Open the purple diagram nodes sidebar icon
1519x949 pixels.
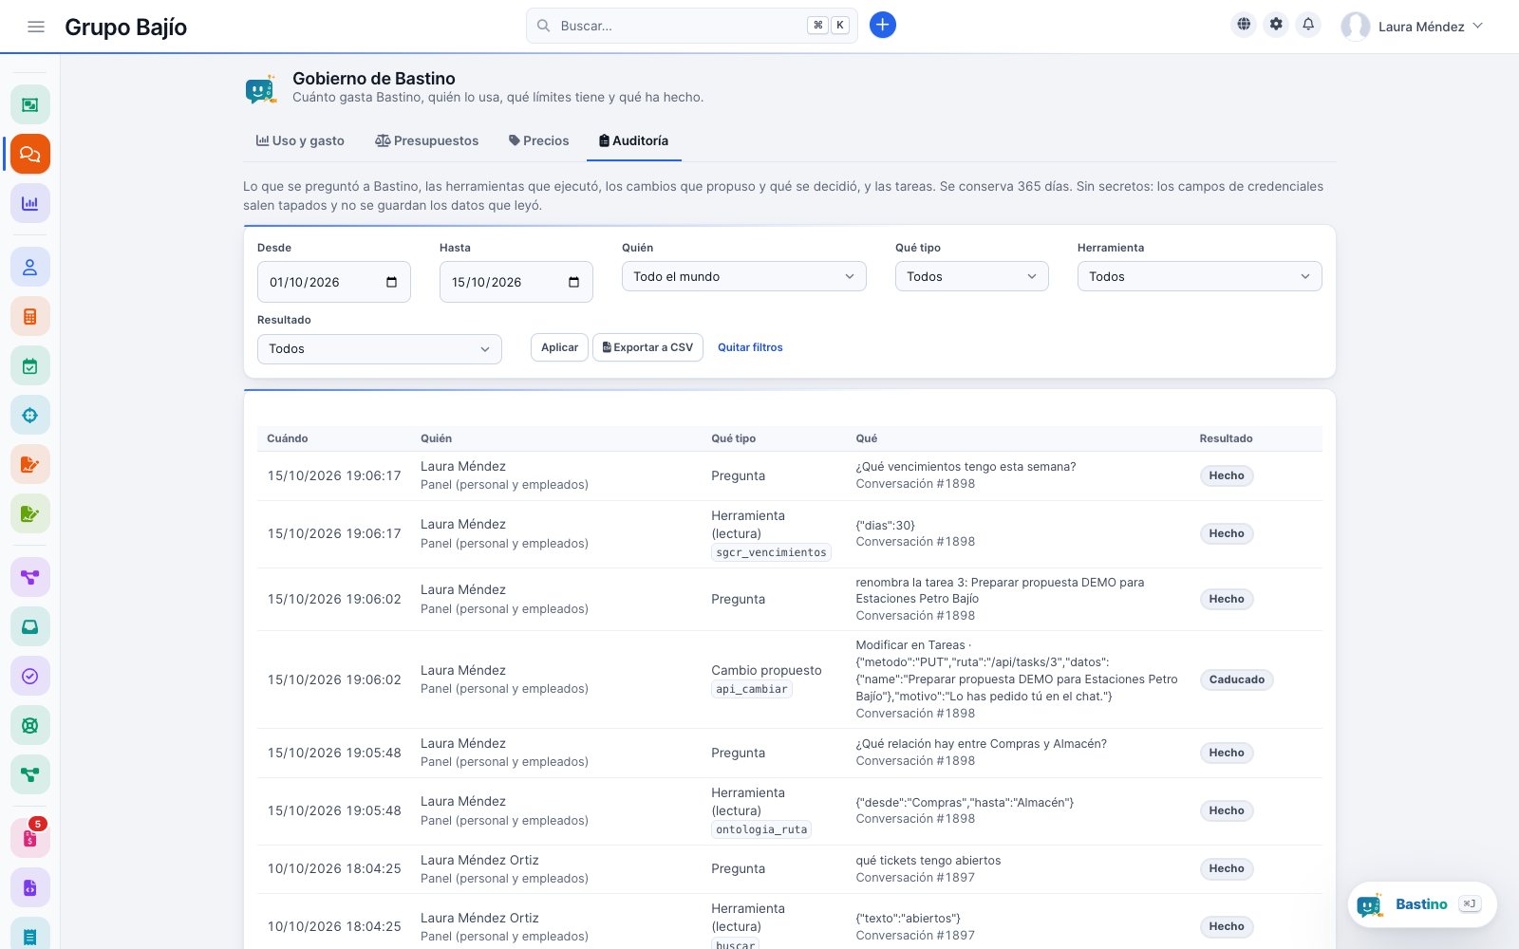click(x=30, y=577)
